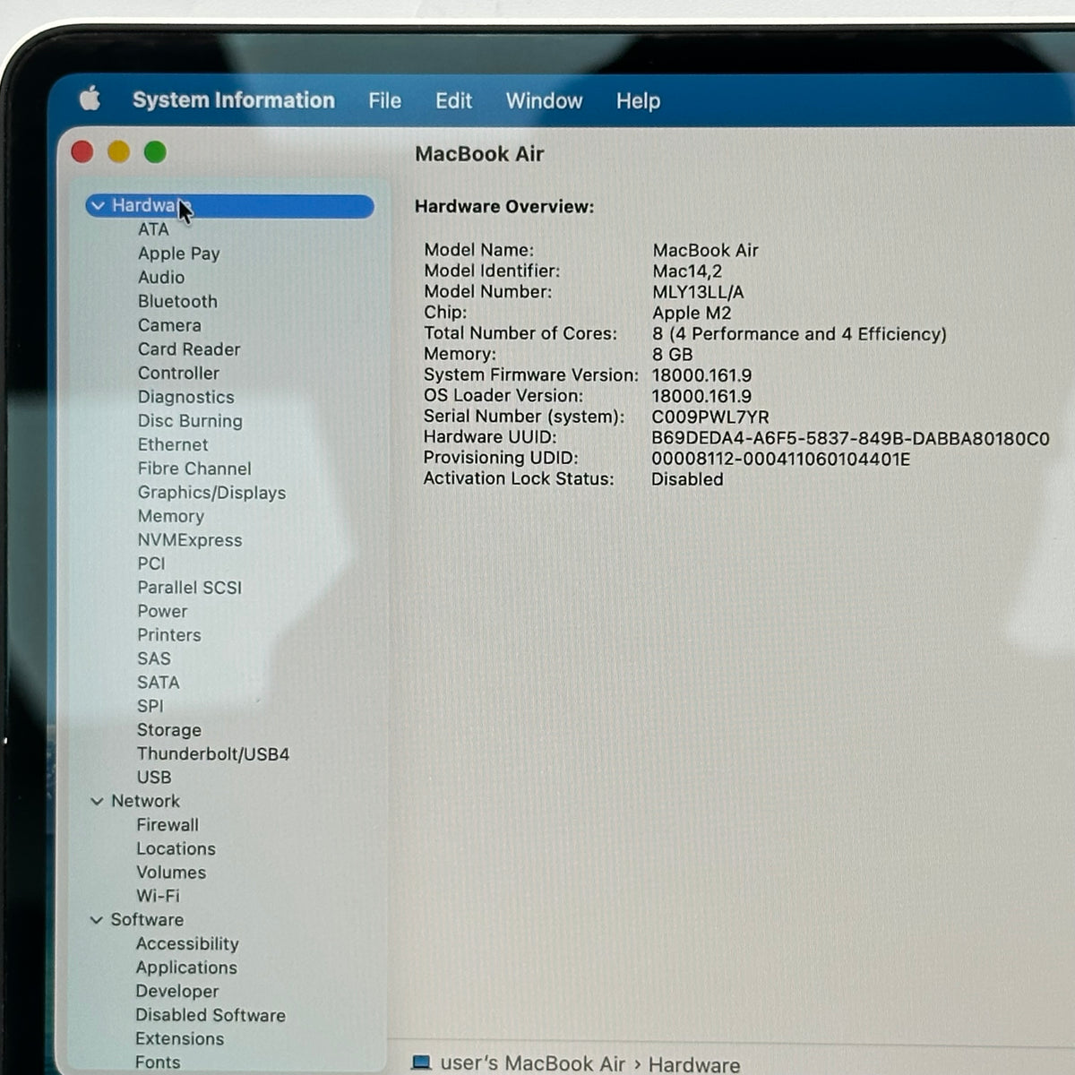Open the Help menu
The image size is (1075, 1075).
tap(638, 101)
